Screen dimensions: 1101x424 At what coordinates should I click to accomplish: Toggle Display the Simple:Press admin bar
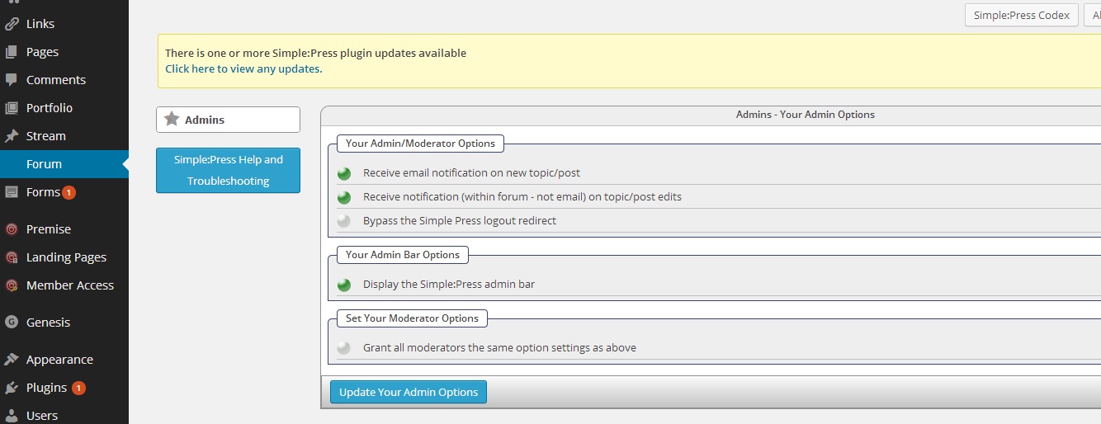(344, 285)
